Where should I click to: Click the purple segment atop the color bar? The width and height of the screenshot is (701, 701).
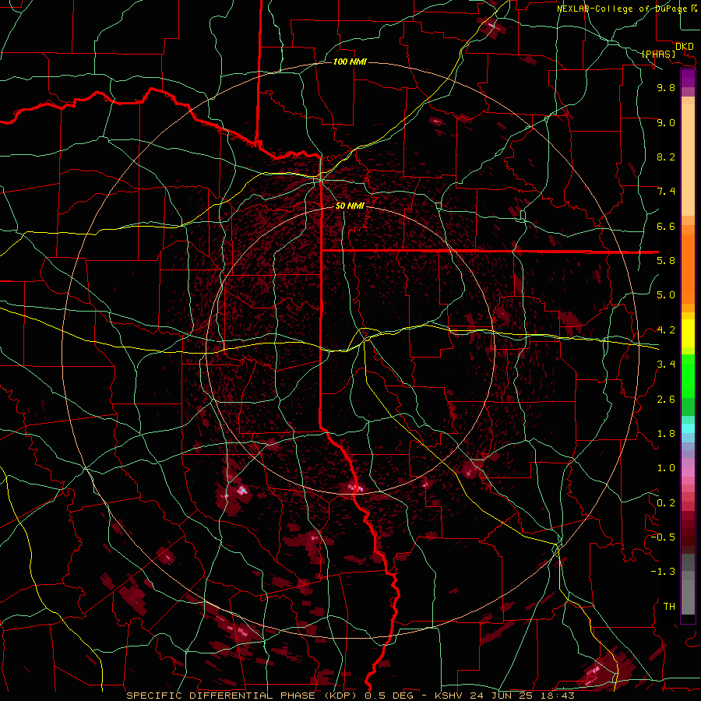(x=688, y=78)
